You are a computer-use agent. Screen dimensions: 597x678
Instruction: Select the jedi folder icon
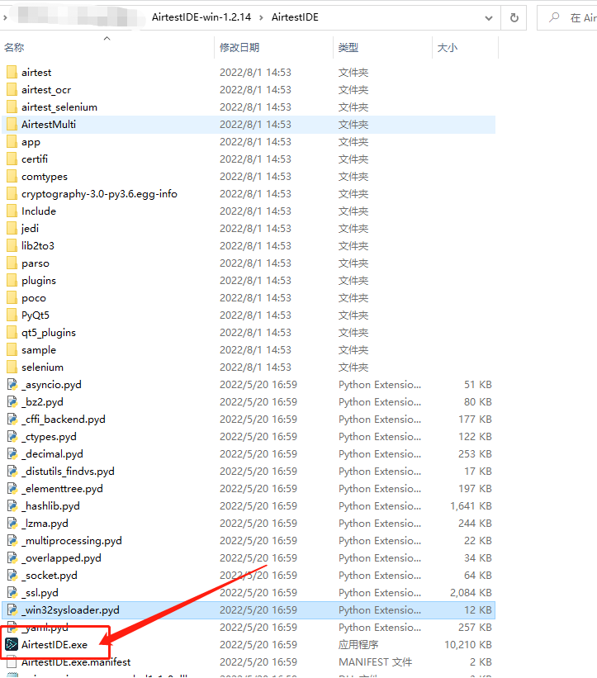(12, 228)
